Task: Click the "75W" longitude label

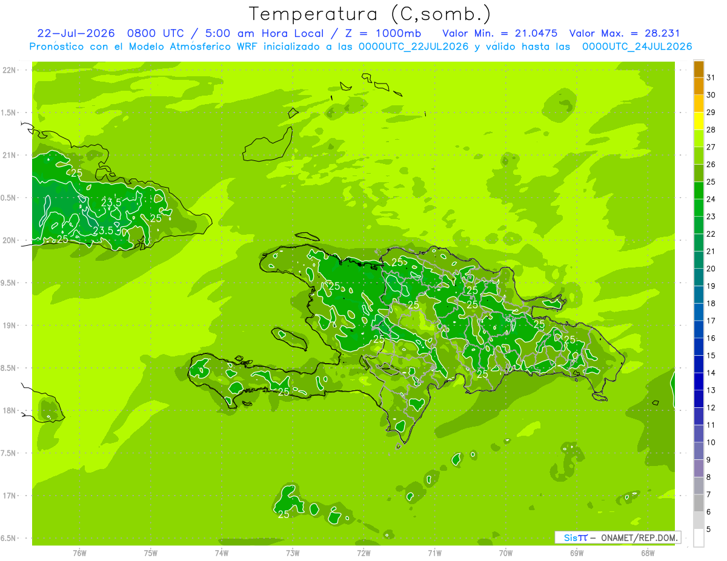Action: click(x=151, y=553)
